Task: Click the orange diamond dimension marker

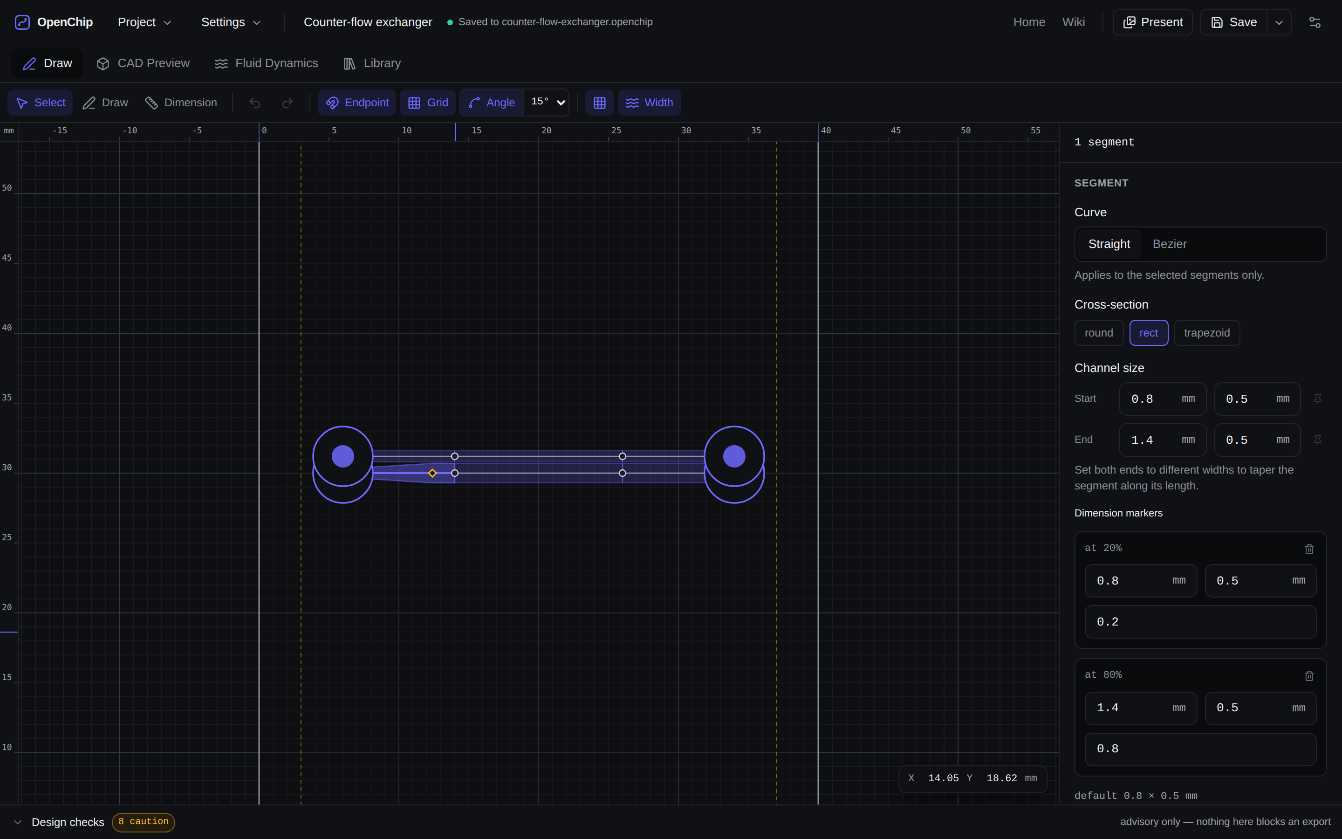Action: click(x=432, y=473)
